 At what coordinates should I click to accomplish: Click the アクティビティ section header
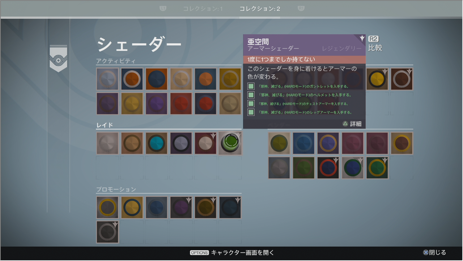tap(116, 61)
